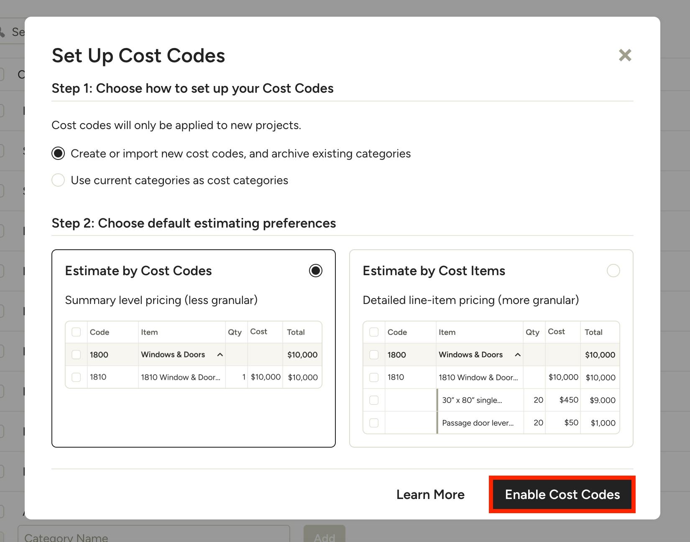Select 'Use current categories as cost categories'

click(58, 180)
